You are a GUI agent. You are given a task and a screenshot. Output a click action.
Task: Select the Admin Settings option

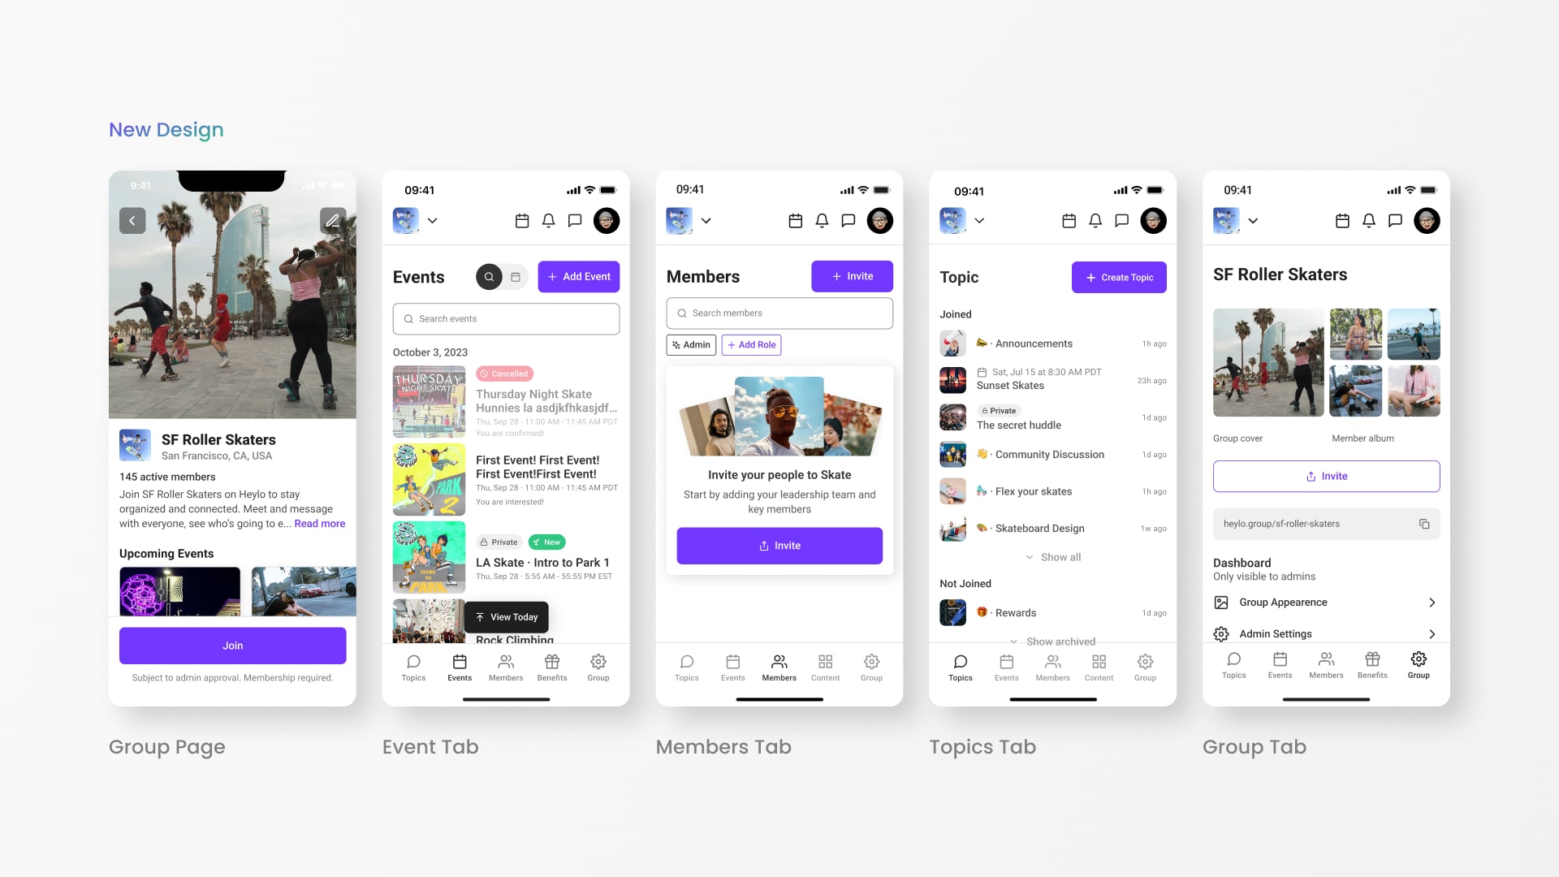tap(1327, 634)
